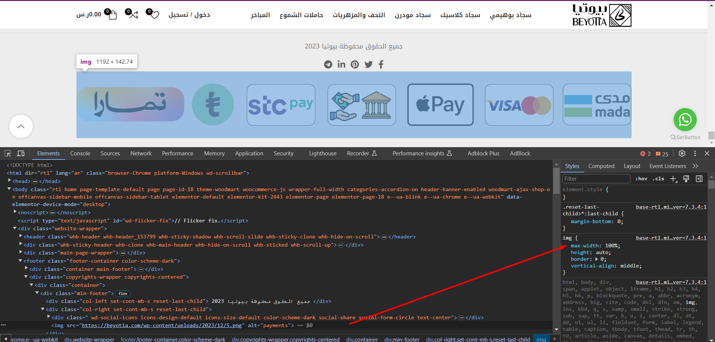The width and height of the screenshot is (715, 342).
Task: Open the Lighthouse tab
Action: 323,153
